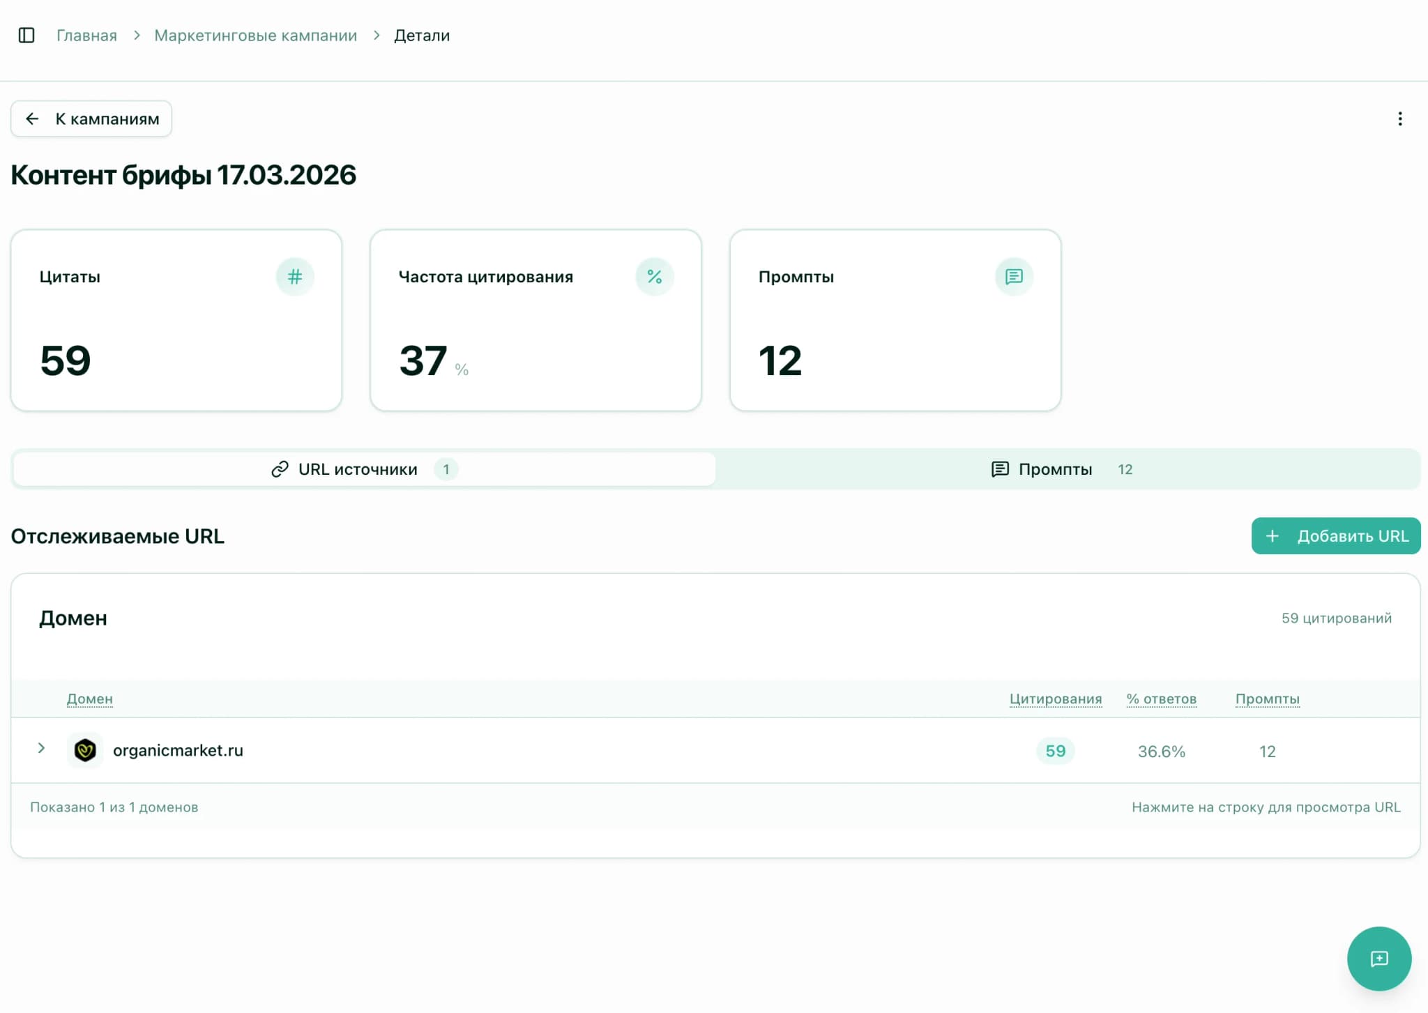
Task: Sort by Цитирования column header
Action: pyautogui.click(x=1055, y=699)
